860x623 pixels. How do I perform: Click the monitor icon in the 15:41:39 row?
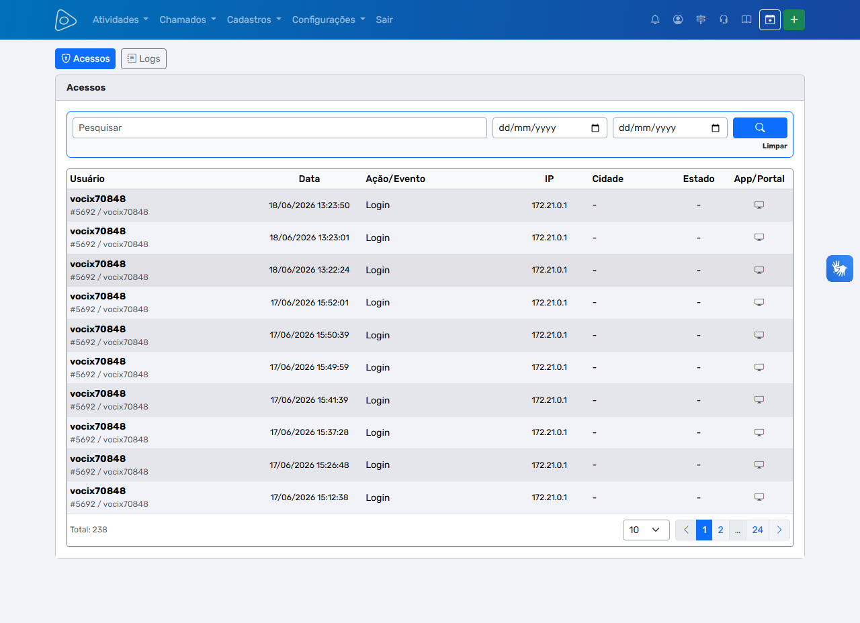pyautogui.click(x=759, y=400)
